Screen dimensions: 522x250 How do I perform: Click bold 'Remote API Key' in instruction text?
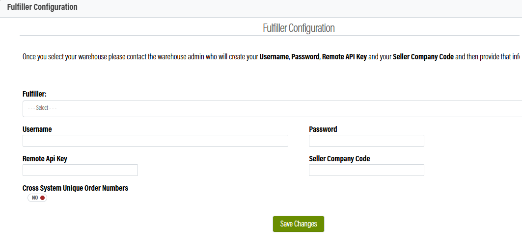coord(345,56)
